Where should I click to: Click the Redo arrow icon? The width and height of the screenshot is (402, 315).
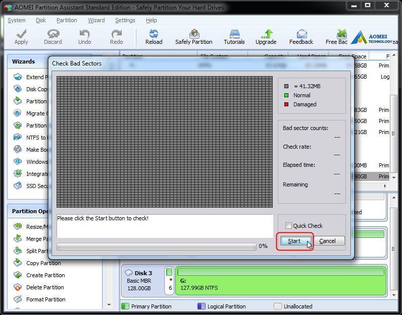(x=116, y=34)
